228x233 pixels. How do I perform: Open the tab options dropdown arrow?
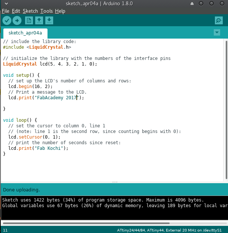(217, 32)
